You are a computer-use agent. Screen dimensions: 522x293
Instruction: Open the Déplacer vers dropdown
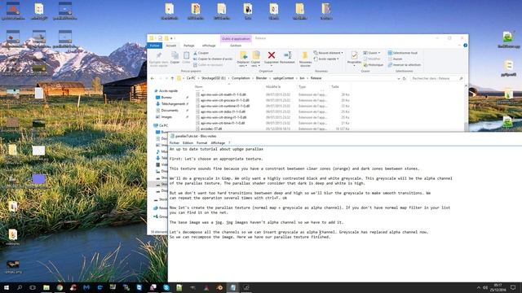point(243,66)
